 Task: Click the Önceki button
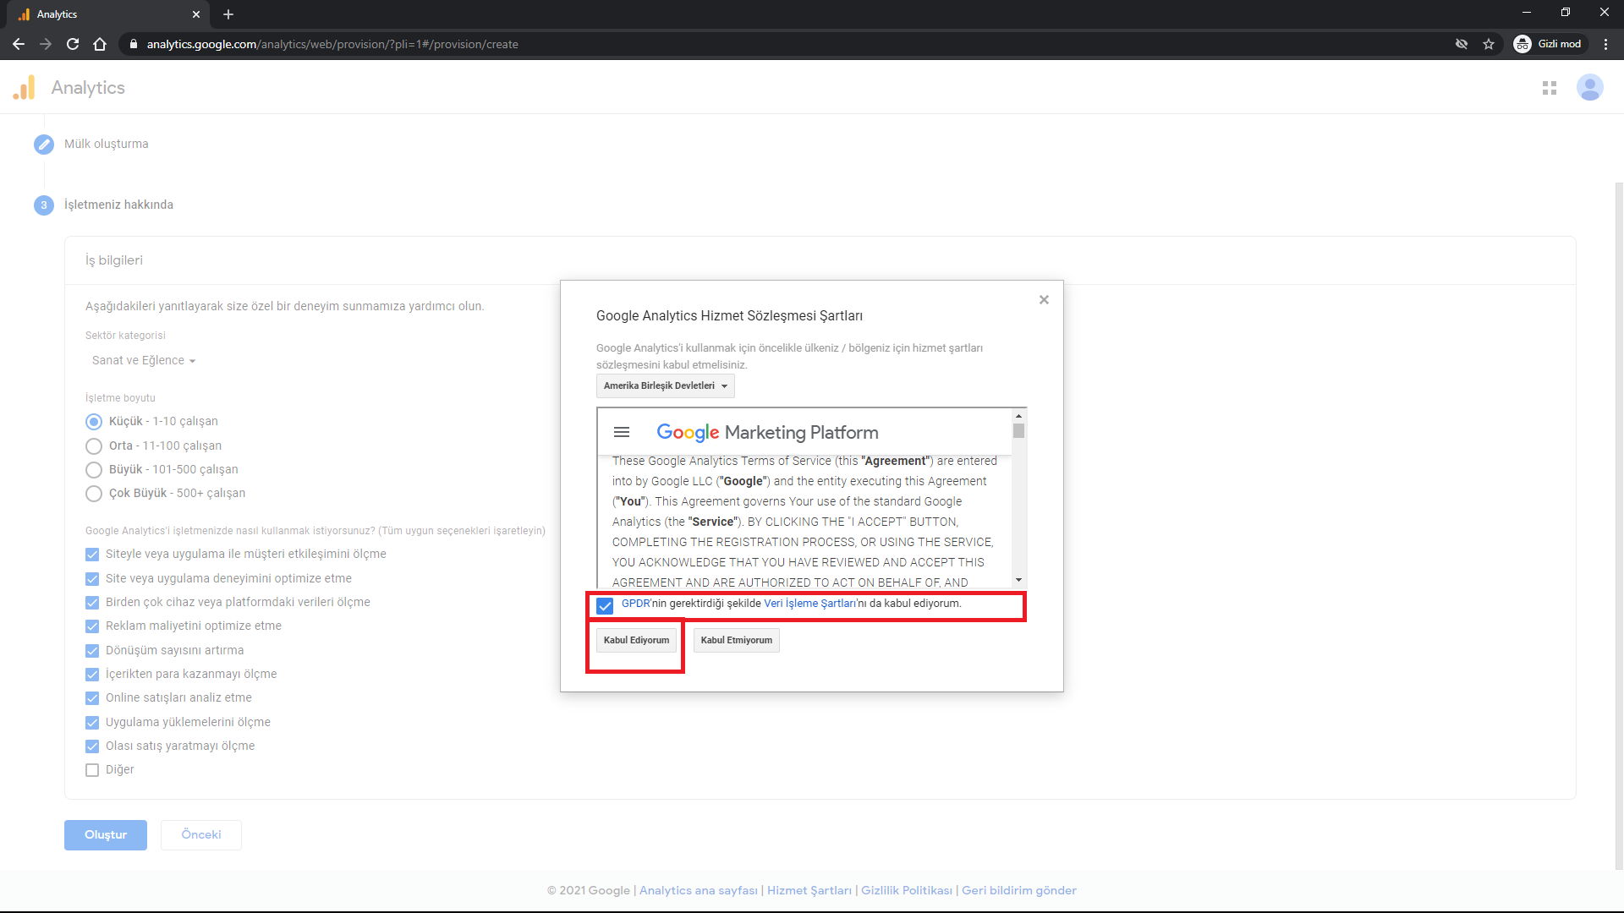(x=201, y=835)
